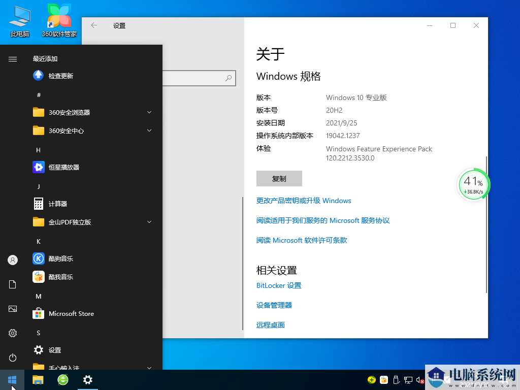Click the Settings page vertical scrollbar

[x=486, y=224]
